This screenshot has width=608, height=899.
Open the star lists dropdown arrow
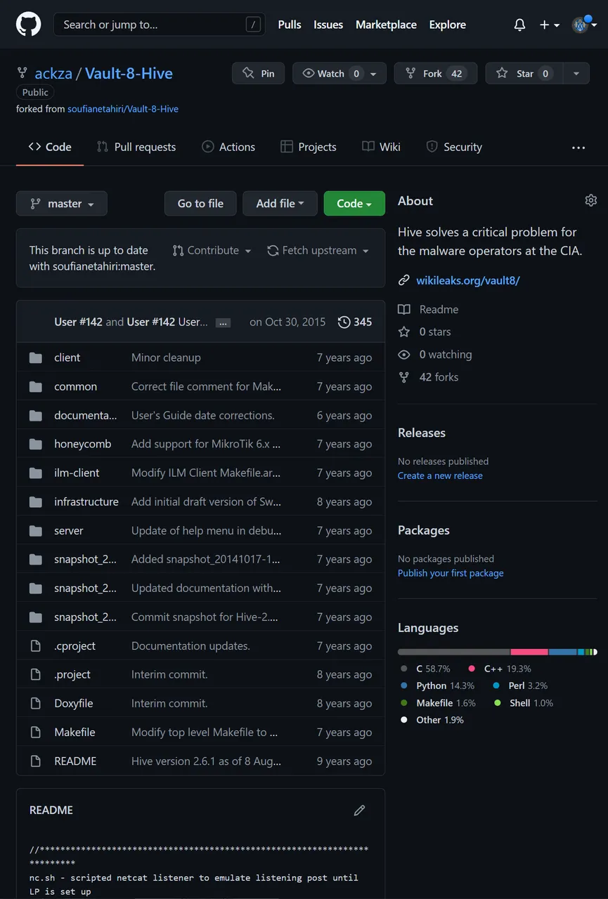[x=576, y=74]
